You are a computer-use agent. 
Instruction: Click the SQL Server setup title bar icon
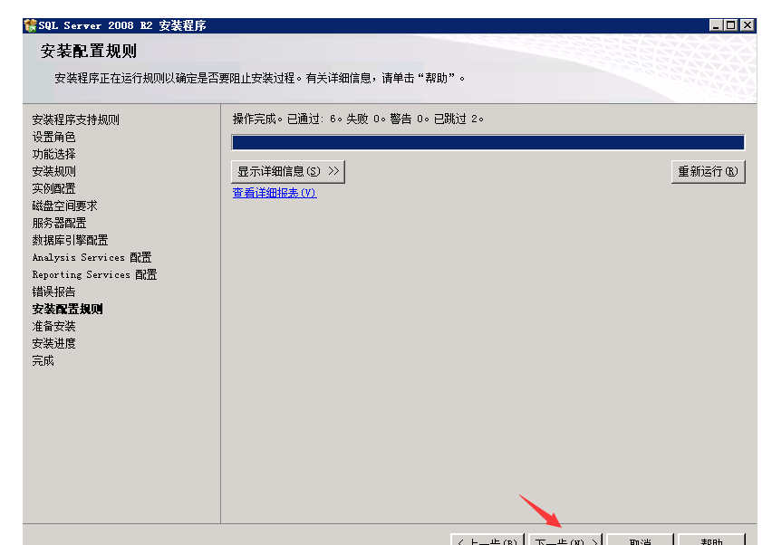30,25
